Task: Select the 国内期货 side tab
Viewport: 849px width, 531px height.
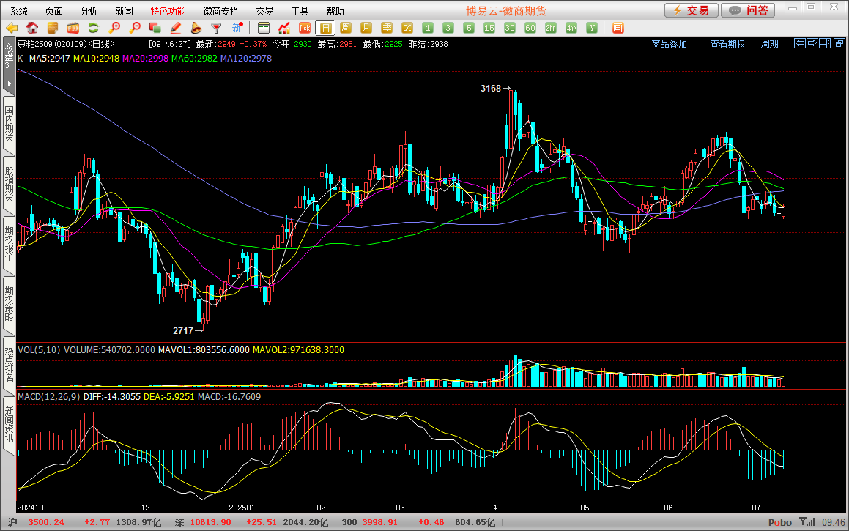Action: pos(9,124)
